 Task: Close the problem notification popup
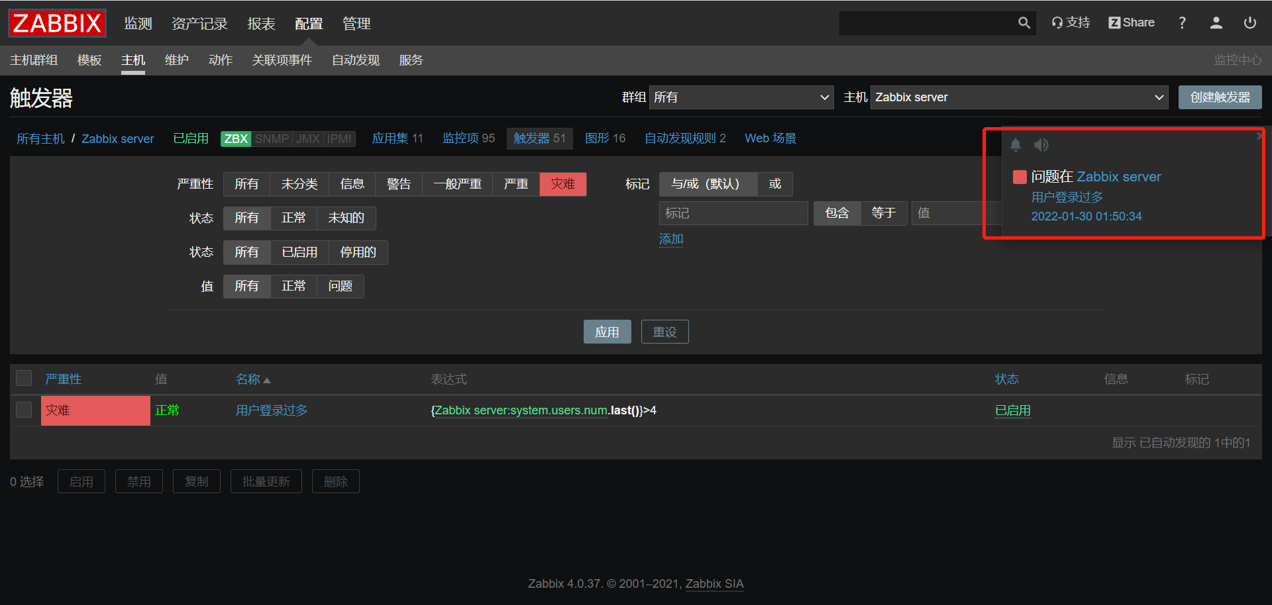1259,136
